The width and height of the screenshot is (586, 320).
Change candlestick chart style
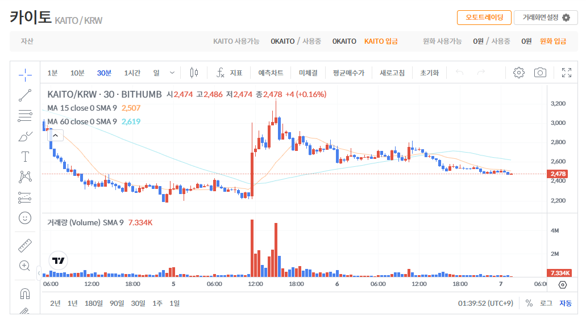tap(194, 73)
